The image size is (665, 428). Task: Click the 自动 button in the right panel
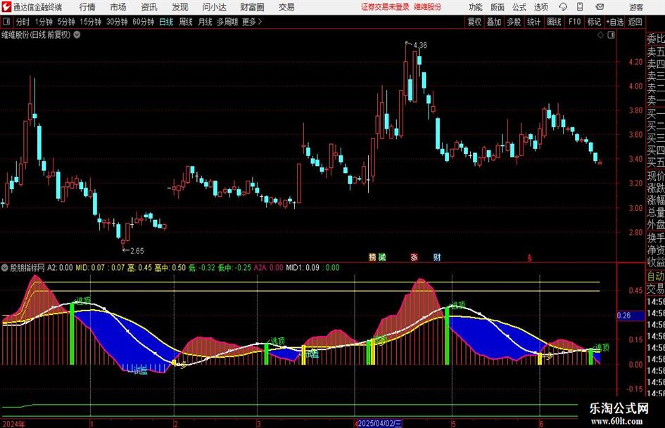coord(656,276)
